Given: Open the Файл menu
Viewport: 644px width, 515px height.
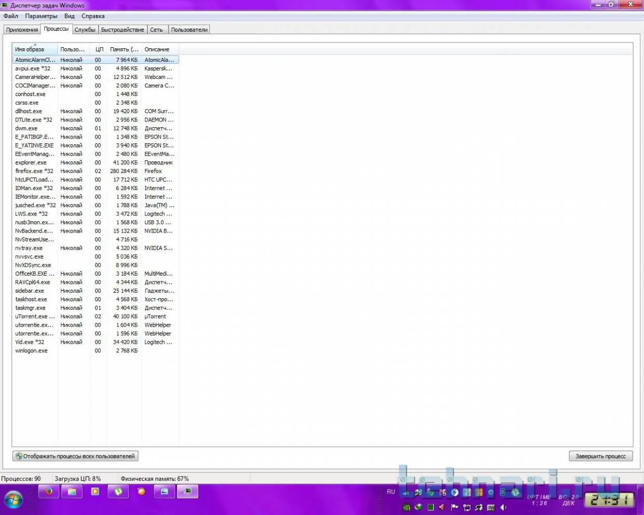Looking at the screenshot, I should [x=10, y=16].
